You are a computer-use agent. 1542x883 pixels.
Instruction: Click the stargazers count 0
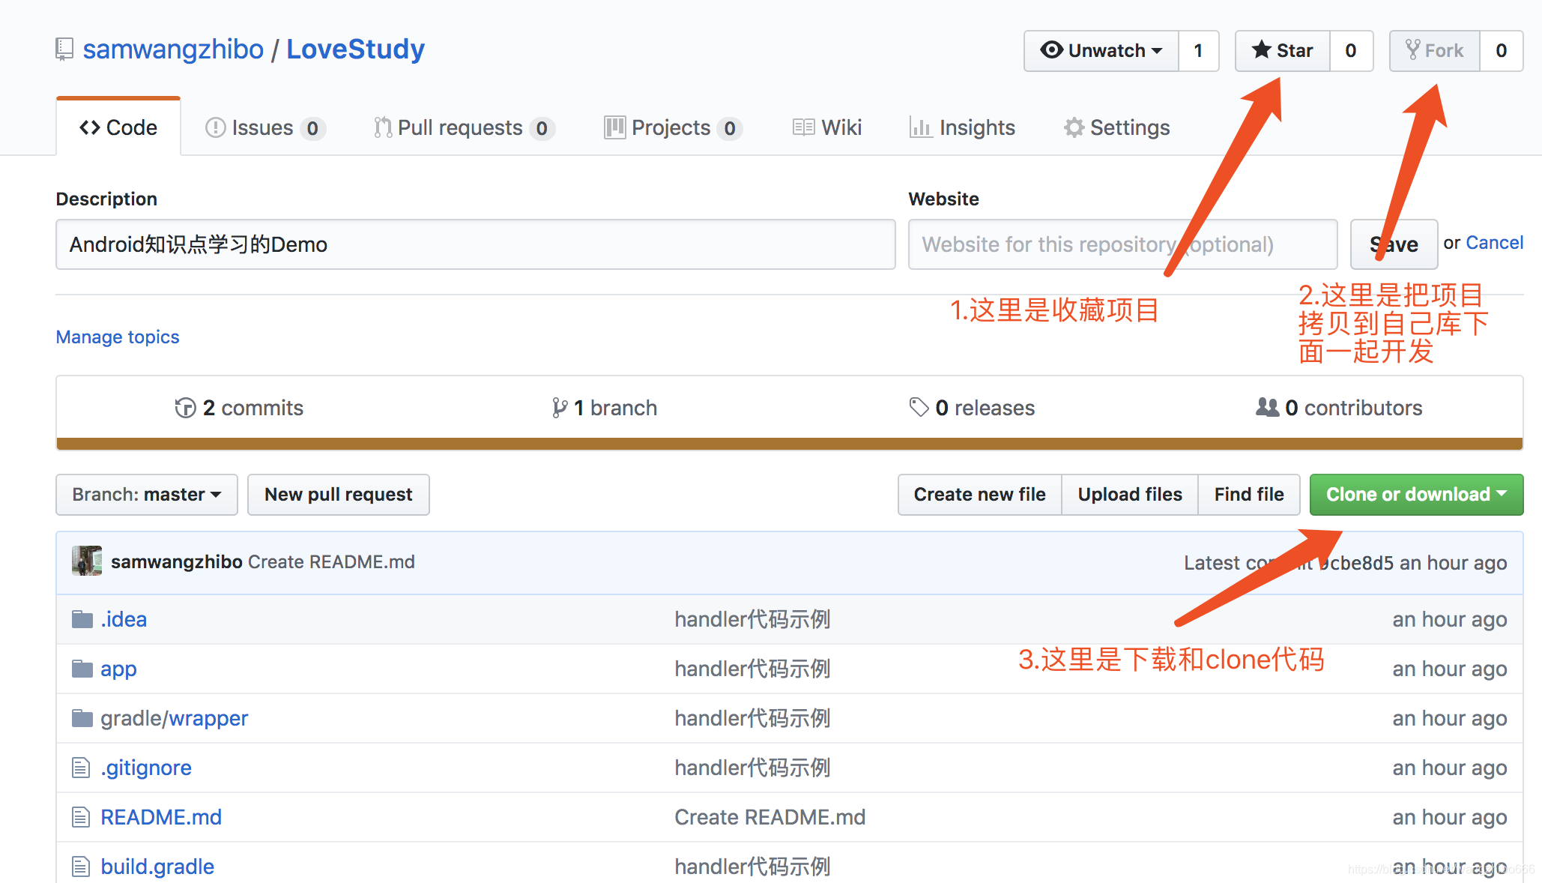[x=1351, y=51]
